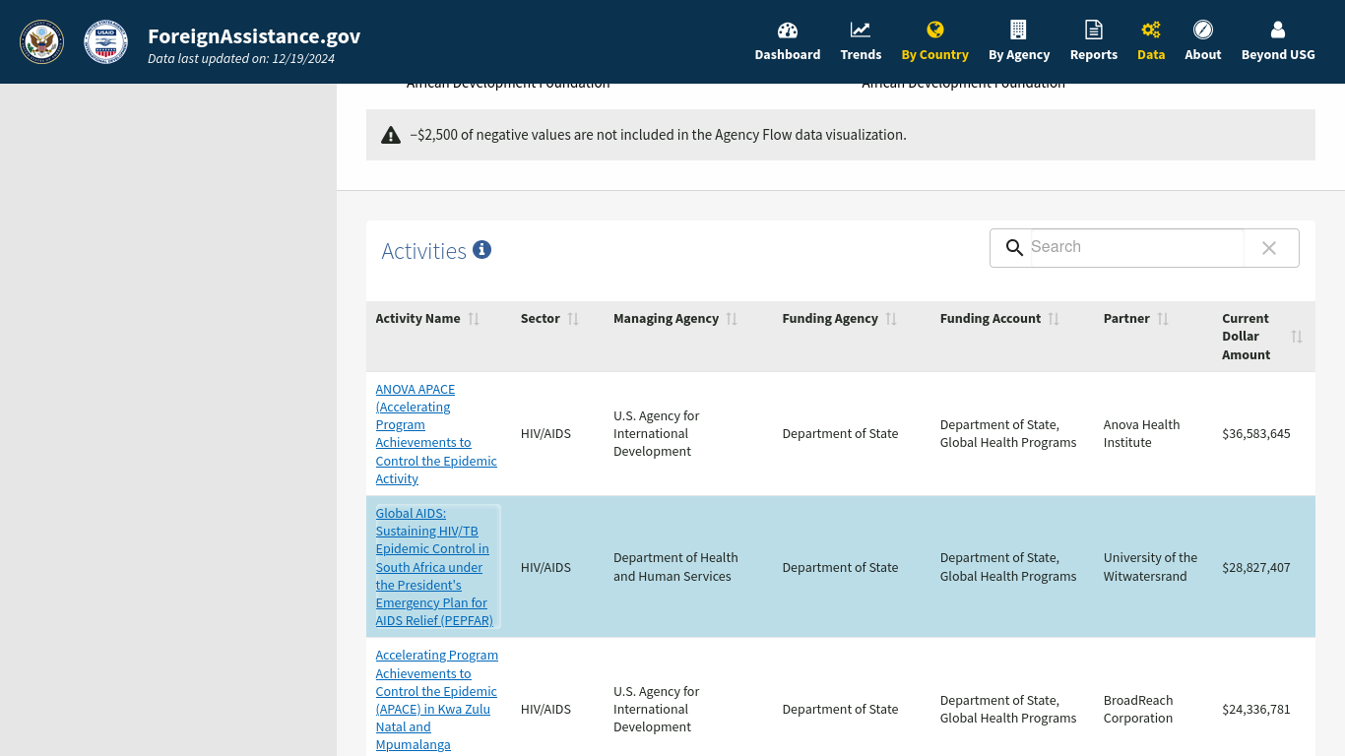Open the Beyond USG menu label
Image resolution: width=1345 pixels, height=756 pixels.
(x=1278, y=55)
